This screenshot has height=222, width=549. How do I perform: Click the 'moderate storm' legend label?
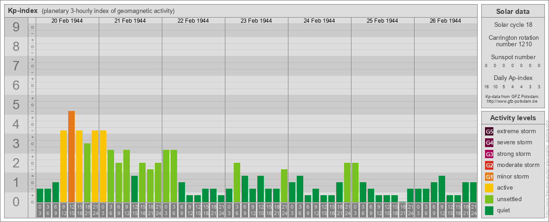coord(518,165)
